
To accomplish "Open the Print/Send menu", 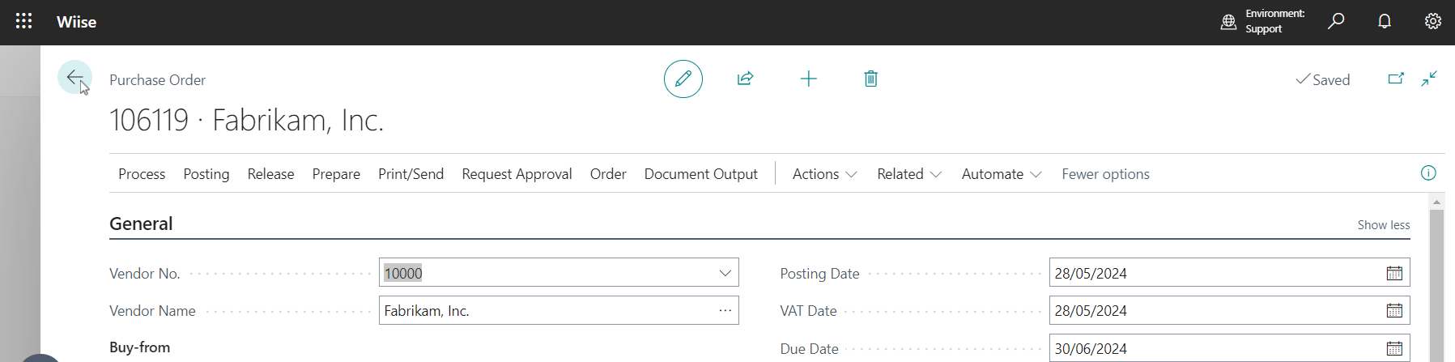I will [x=411, y=174].
